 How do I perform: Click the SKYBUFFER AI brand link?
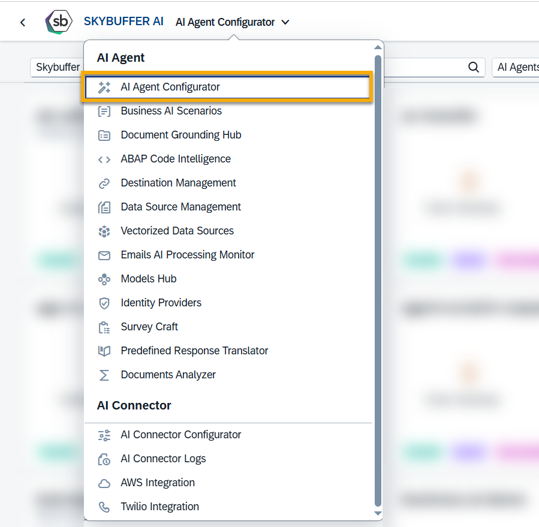(x=124, y=22)
